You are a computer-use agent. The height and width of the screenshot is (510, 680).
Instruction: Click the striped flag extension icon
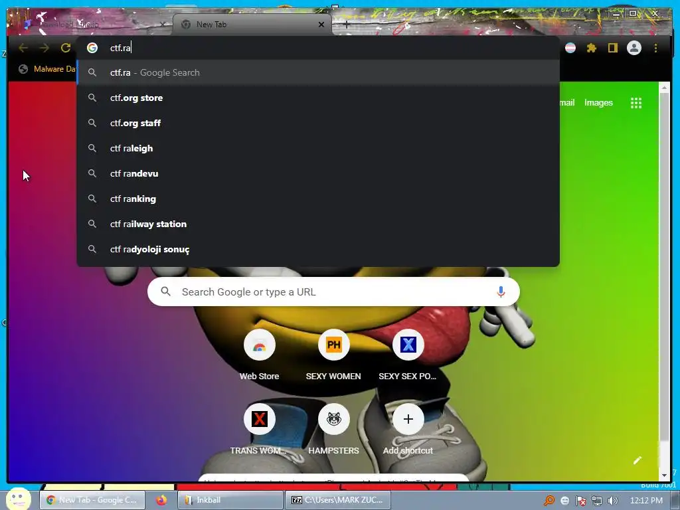[x=570, y=48]
